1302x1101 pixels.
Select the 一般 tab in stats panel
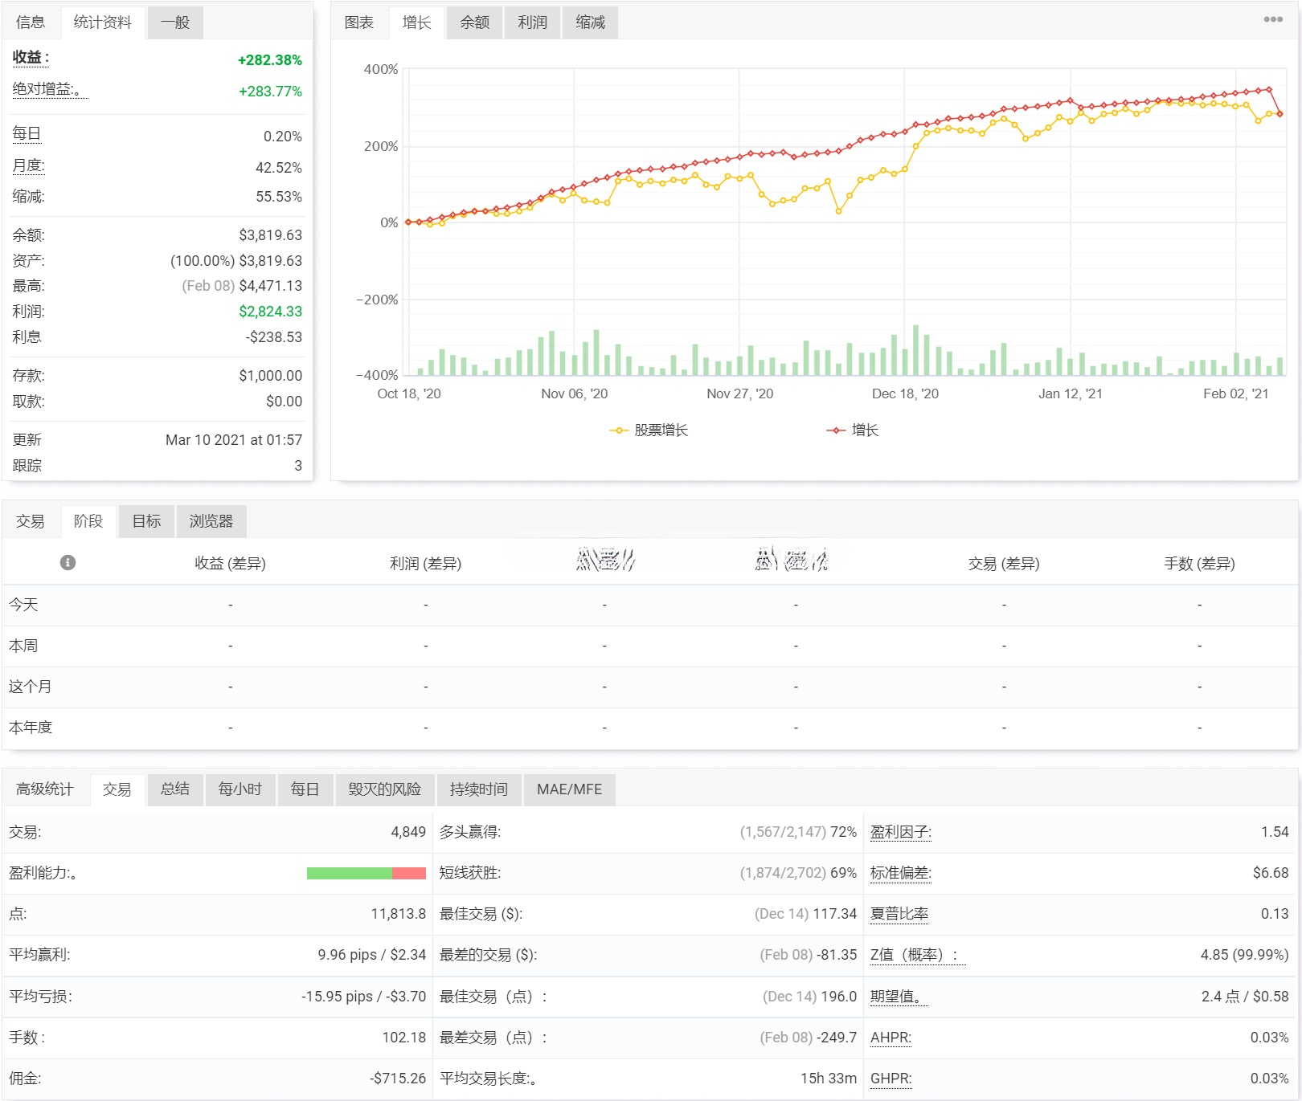pos(174,22)
